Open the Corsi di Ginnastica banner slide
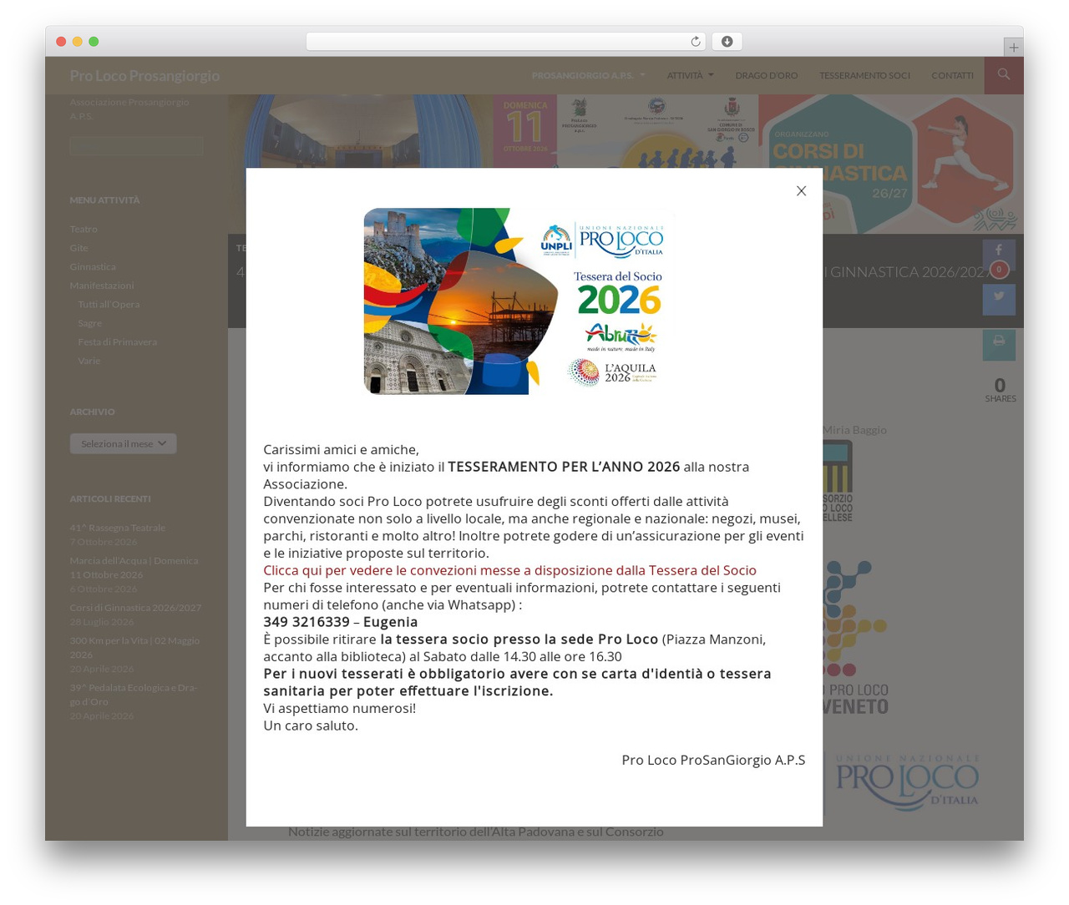This screenshot has width=1069, height=905. pos(890,164)
